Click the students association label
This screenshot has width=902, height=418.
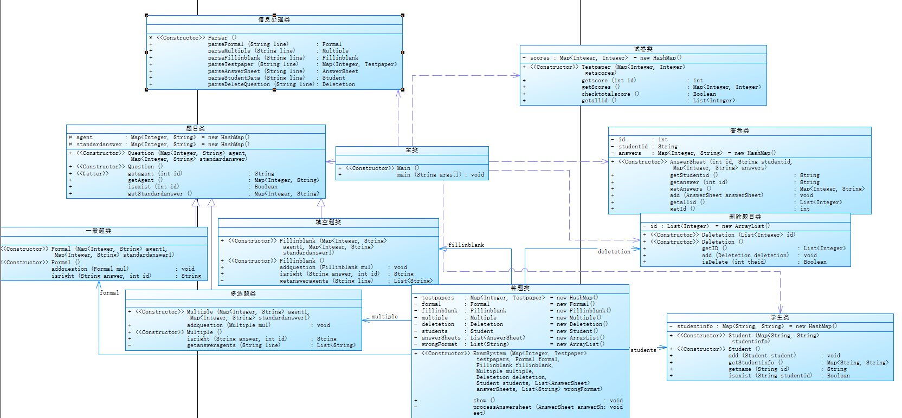[x=643, y=350]
